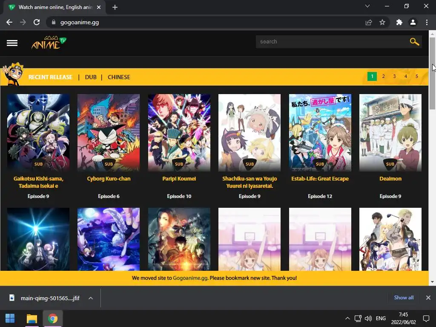Viewport: 436px width, 327px height.
Task: Go to page 3 of releases
Action: pyautogui.click(x=394, y=76)
